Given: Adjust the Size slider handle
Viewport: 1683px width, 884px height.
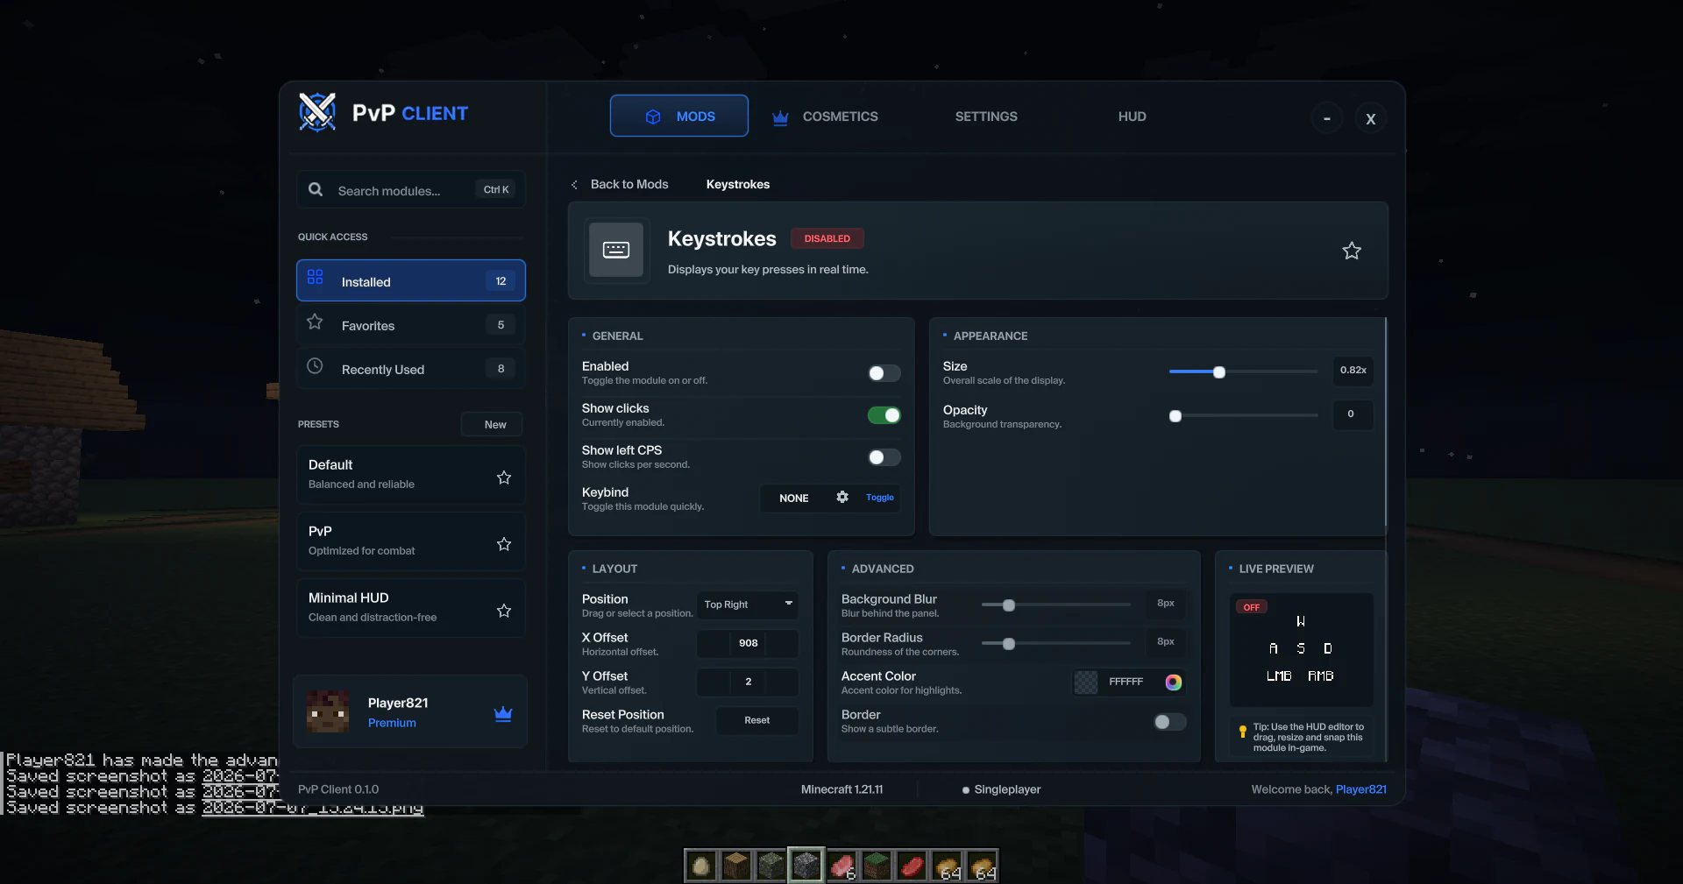Looking at the screenshot, I should [x=1219, y=372].
